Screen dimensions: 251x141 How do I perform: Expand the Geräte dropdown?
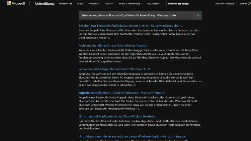109,4
